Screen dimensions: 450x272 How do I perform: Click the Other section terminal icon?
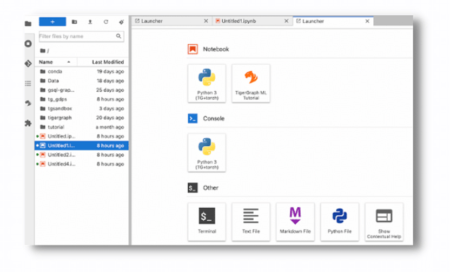point(193,188)
